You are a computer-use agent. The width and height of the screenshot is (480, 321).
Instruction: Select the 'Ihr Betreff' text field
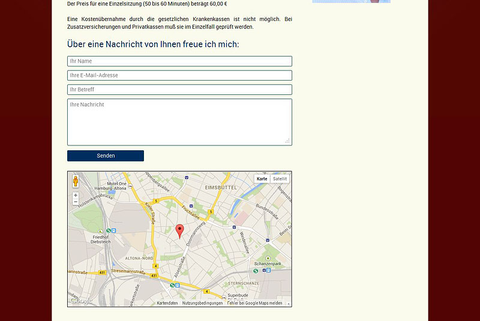tap(179, 90)
